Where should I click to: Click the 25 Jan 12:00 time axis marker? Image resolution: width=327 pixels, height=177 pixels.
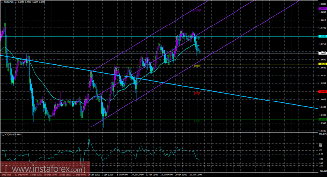[196, 175]
